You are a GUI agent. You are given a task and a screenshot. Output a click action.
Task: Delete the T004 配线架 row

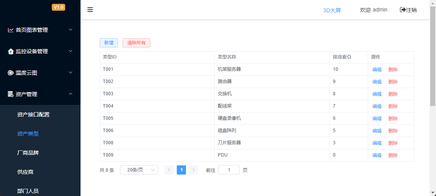[x=393, y=106]
